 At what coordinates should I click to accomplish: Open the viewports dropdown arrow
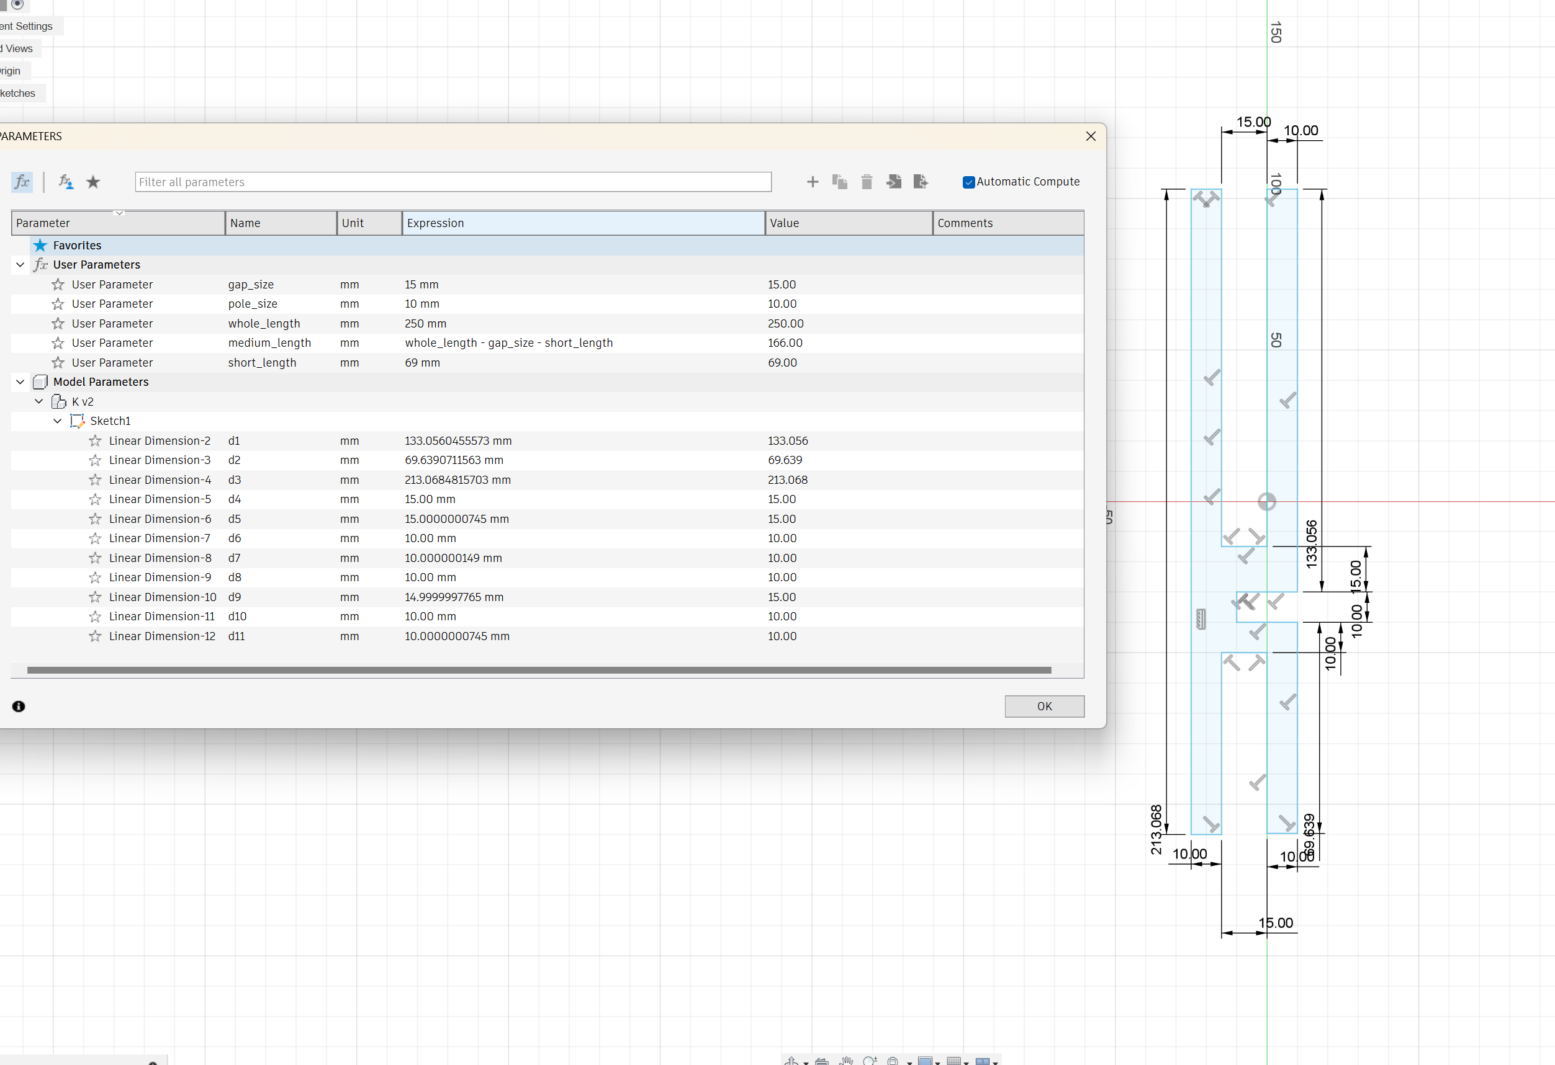coord(996,1063)
